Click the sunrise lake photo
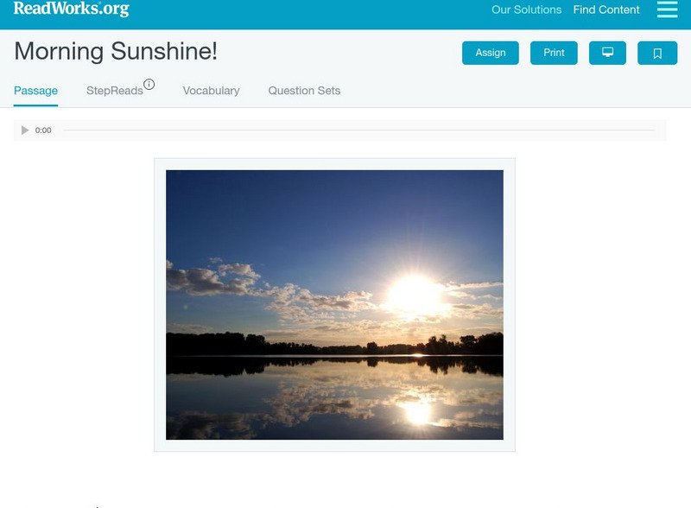 (334, 305)
